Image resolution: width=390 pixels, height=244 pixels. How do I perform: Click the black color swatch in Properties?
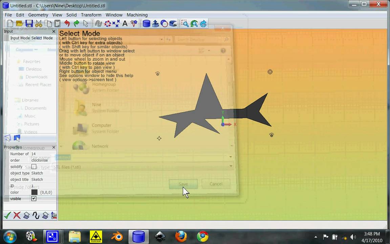pos(34,192)
